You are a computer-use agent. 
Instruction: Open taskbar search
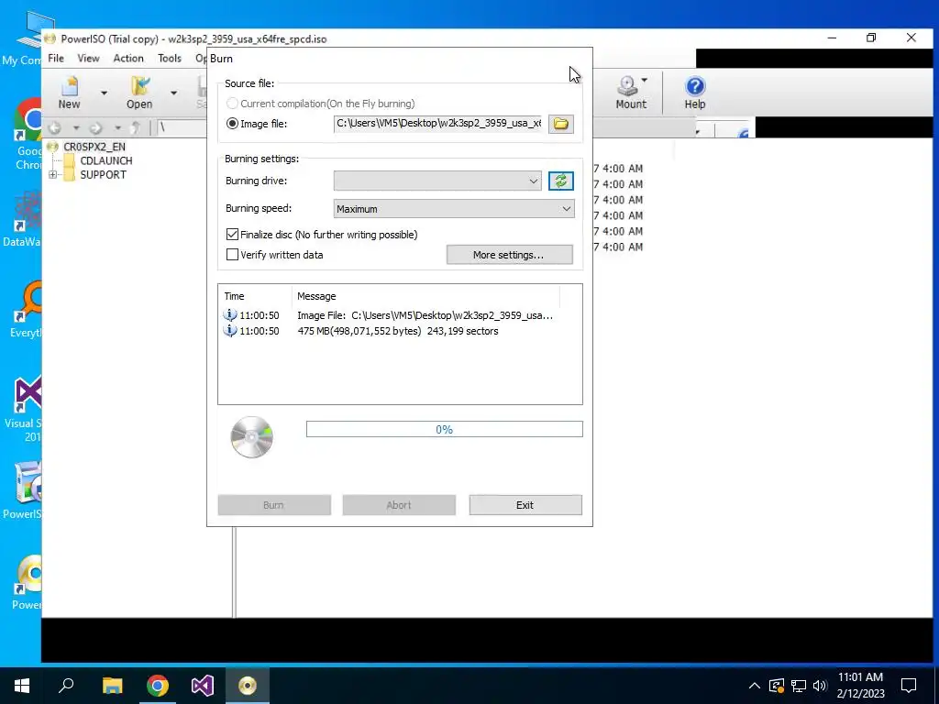pyautogui.click(x=66, y=686)
